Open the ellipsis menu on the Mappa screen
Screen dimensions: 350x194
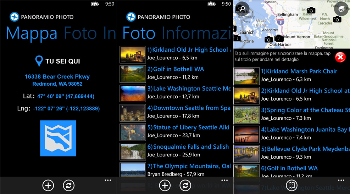coord(108,180)
